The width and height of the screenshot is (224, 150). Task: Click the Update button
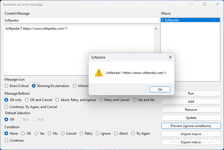(x=191, y=118)
